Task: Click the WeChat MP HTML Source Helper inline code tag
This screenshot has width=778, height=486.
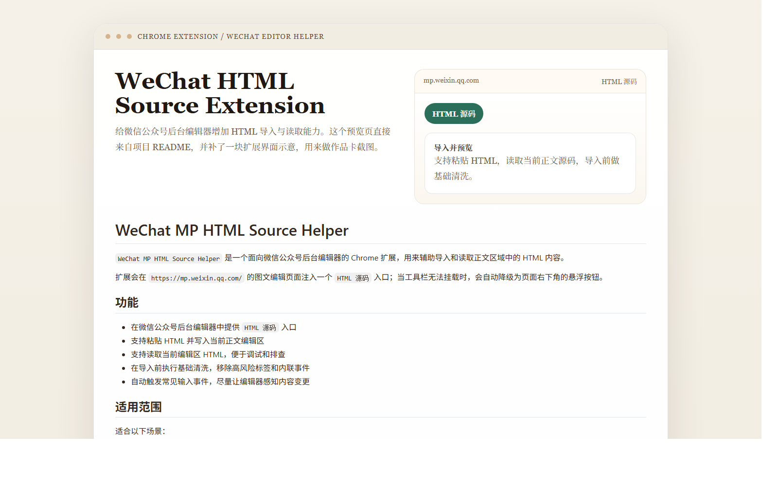Action: coord(168,259)
